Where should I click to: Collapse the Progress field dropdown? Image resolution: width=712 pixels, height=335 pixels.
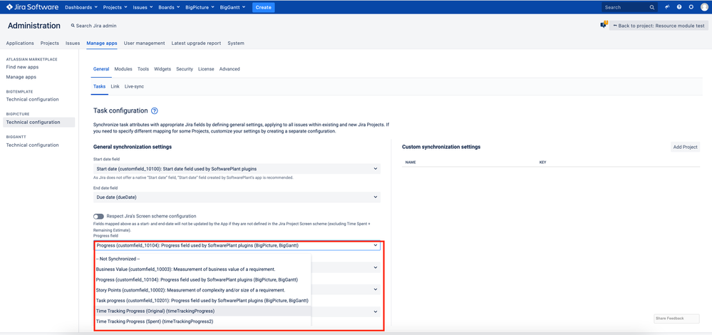pyautogui.click(x=237, y=246)
